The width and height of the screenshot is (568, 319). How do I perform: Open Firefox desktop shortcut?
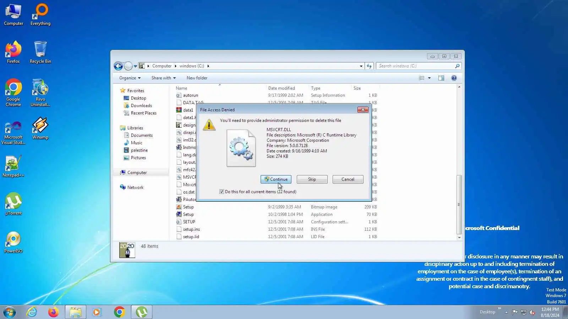tap(13, 52)
